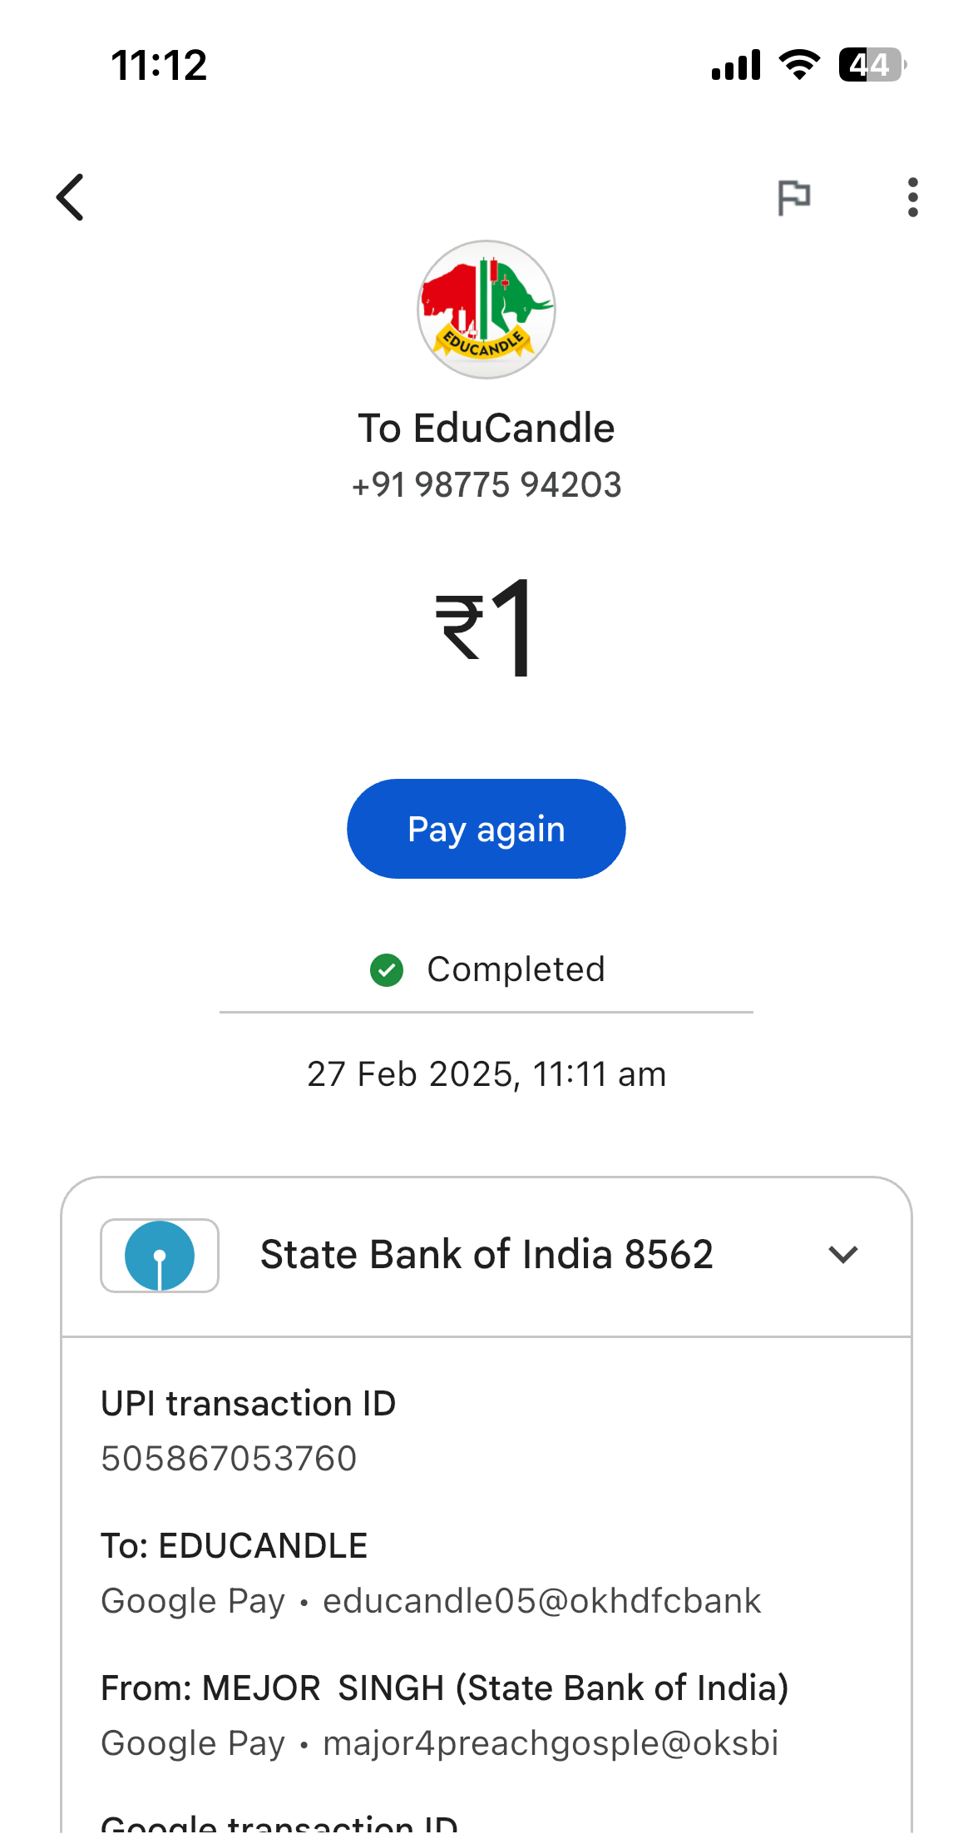
Task: Expand the bank account chevron dropdown
Action: [843, 1255]
